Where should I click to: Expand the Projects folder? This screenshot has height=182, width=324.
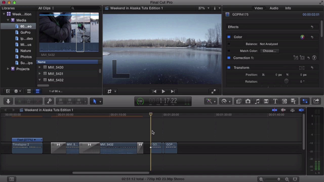8,69
